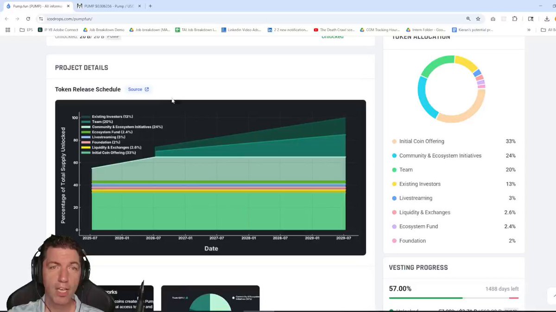The width and height of the screenshot is (556, 312).
Task: Click the PROJECT DETAILS heading
Action: point(82,67)
